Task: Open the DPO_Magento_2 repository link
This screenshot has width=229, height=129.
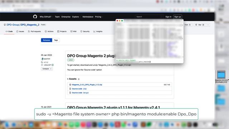Action: (30, 25)
